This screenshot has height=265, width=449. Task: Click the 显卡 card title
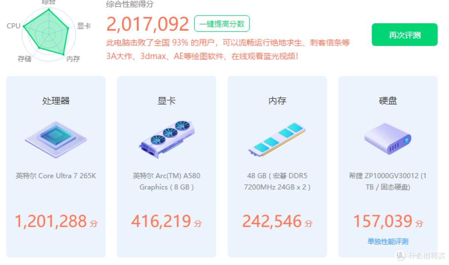tap(166, 101)
